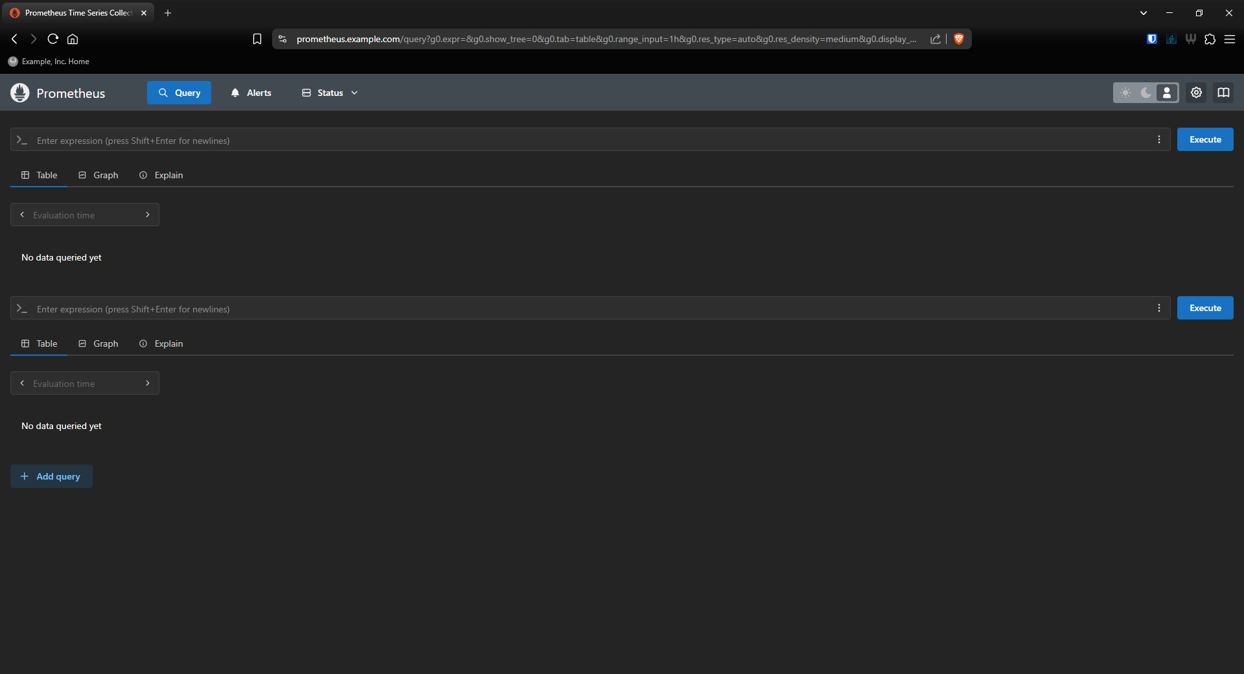1244x674 pixels.
Task: Focus the second query's expression input field
Action: 583,308
